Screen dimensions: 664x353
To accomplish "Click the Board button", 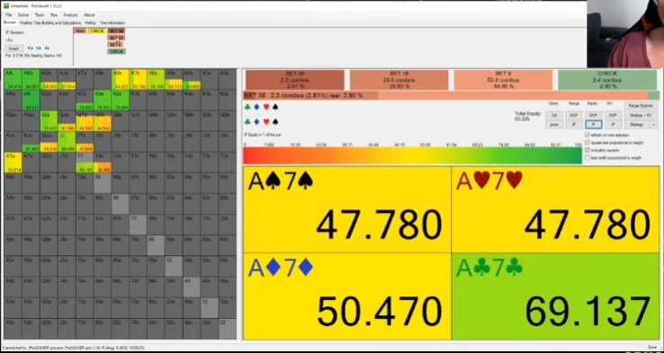I will (x=13, y=49).
